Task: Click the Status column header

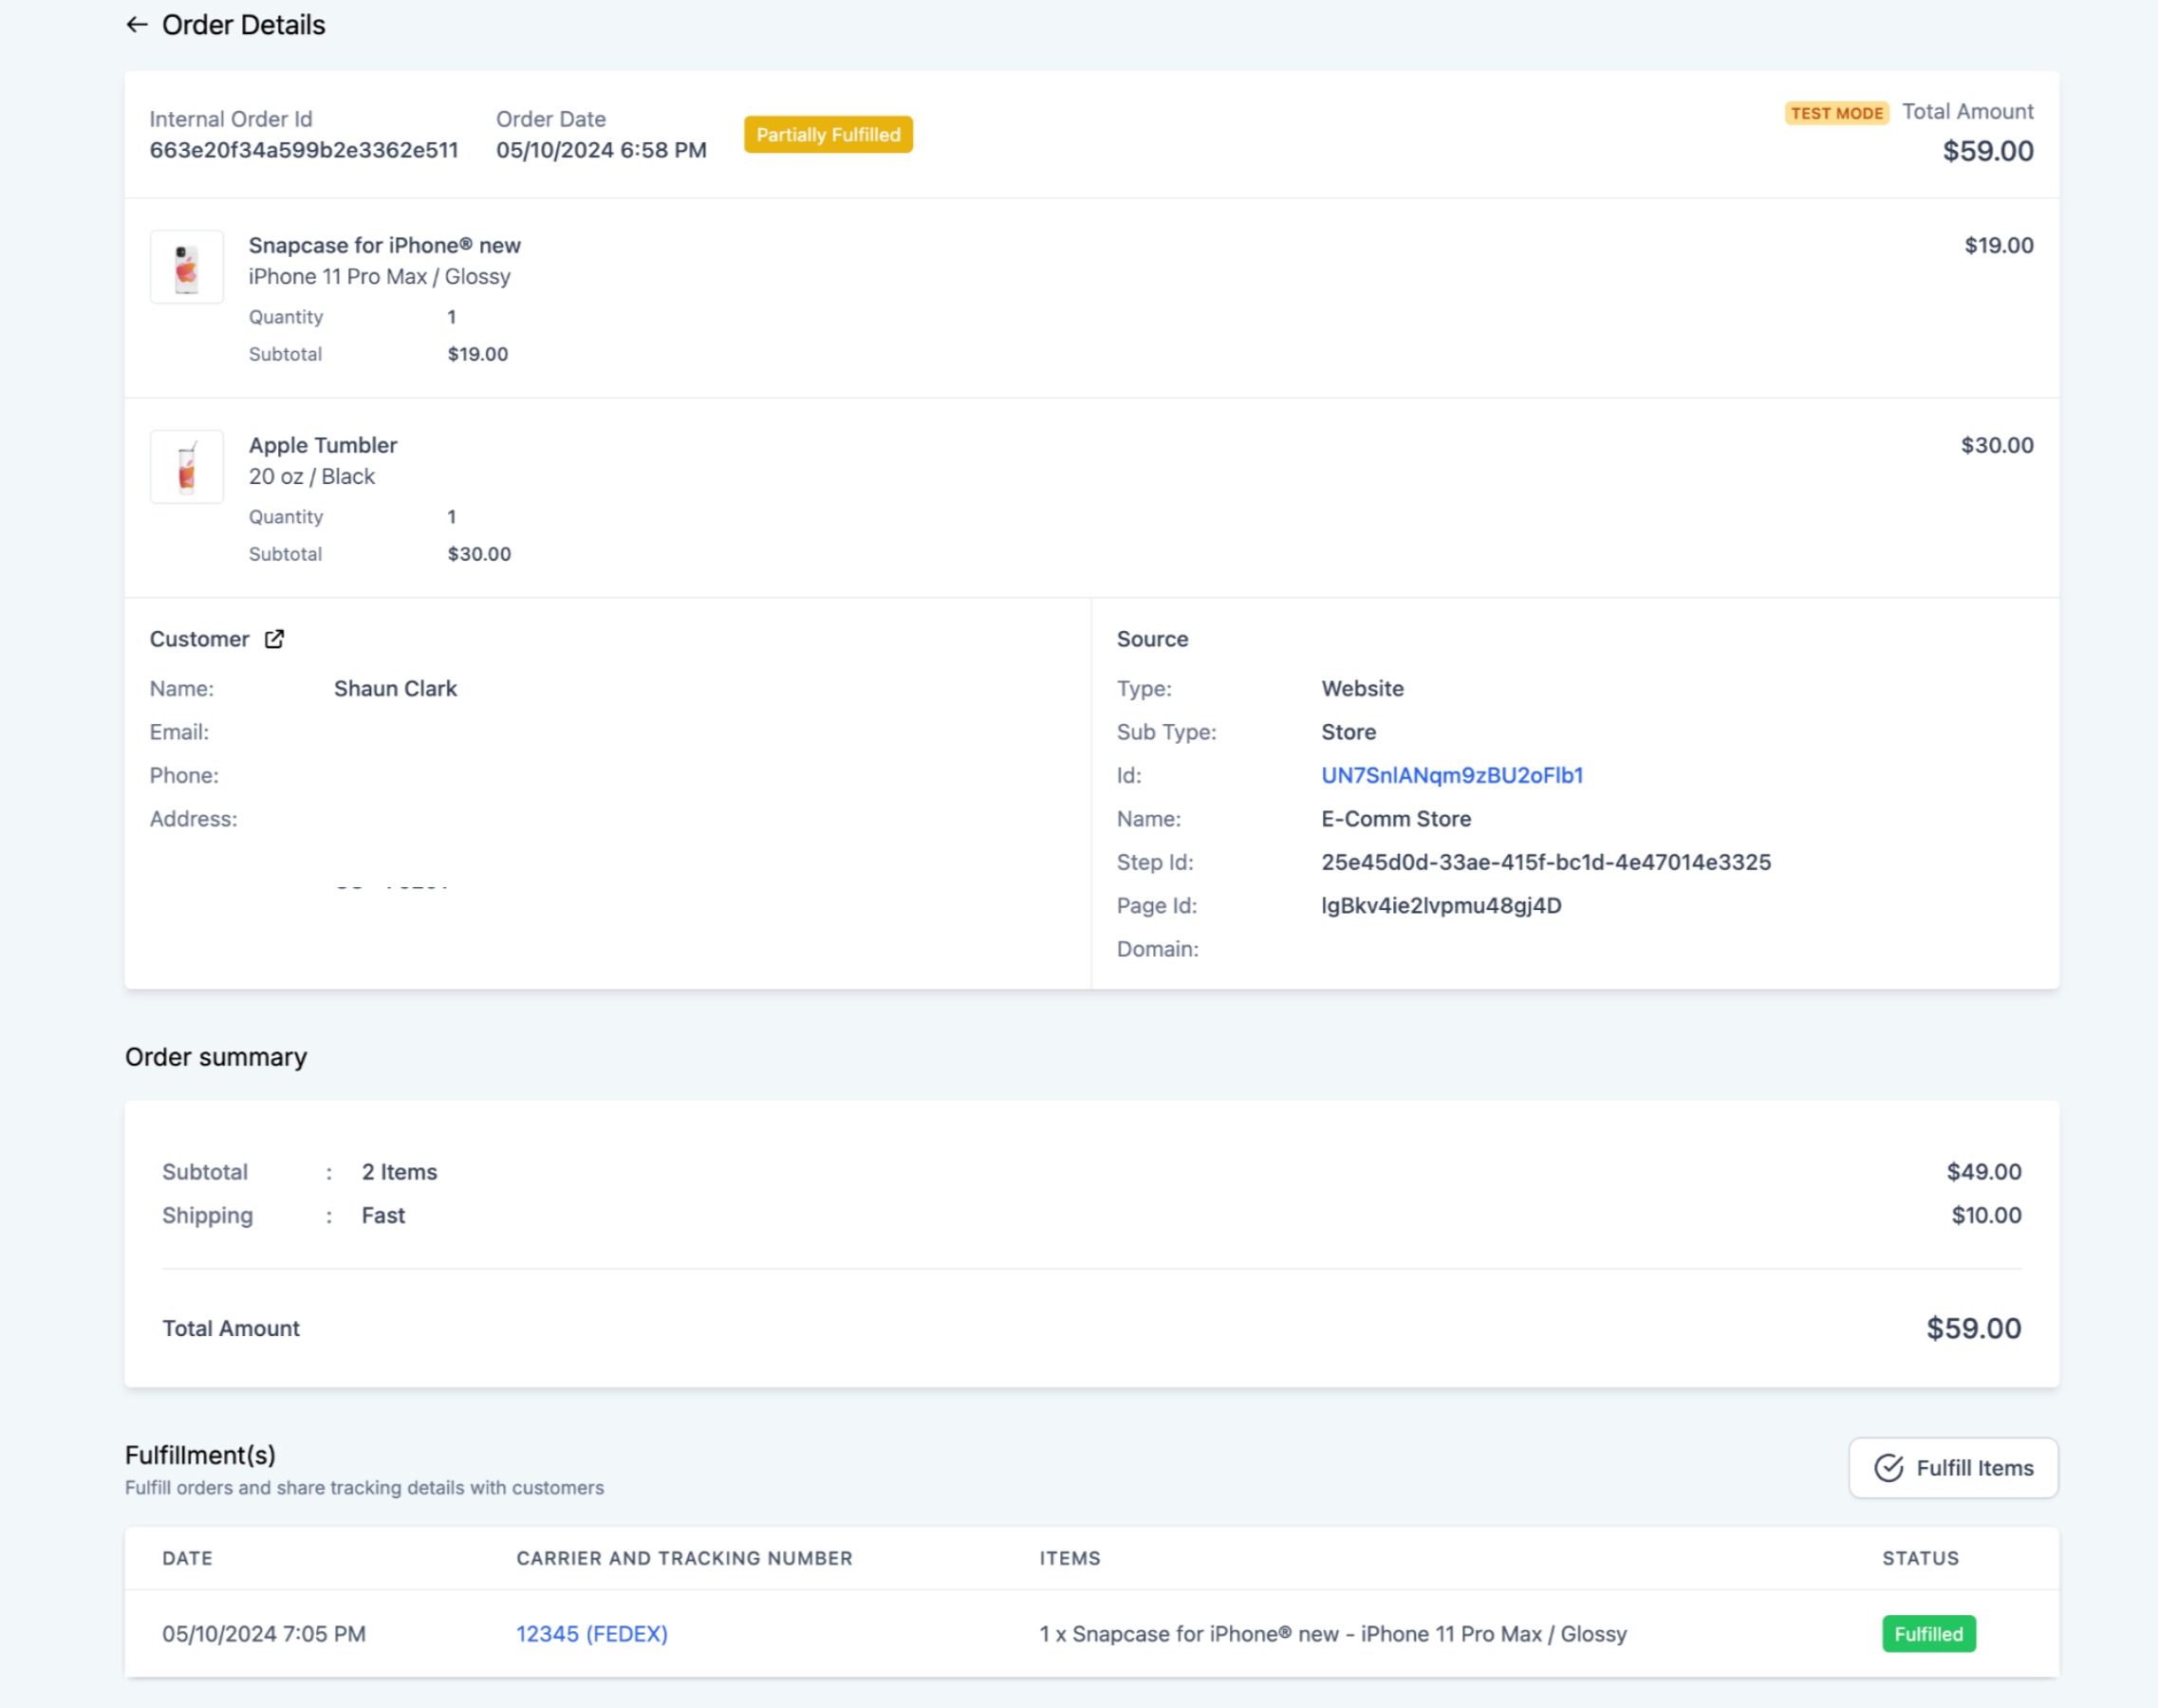Action: [x=1919, y=1557]
